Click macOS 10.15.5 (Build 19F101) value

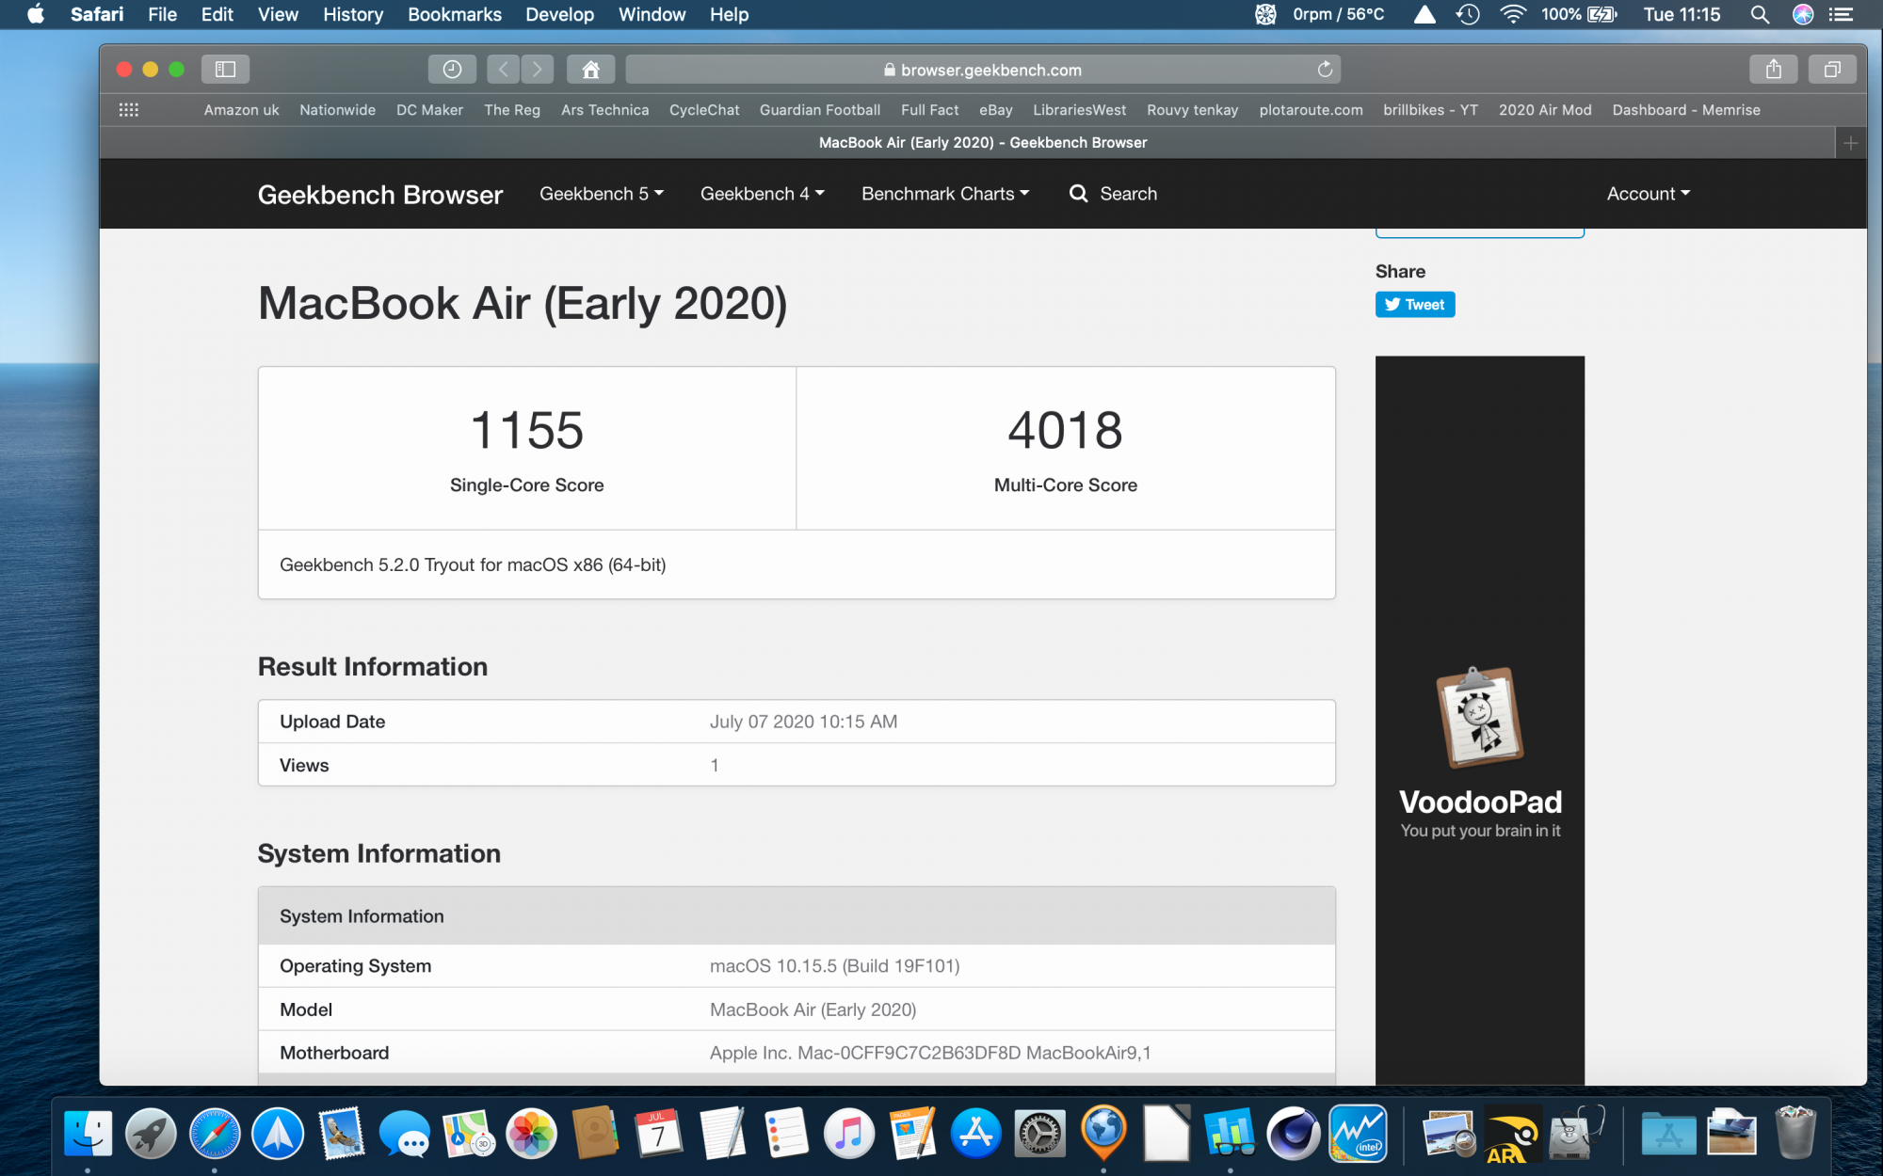coord(834,966)
